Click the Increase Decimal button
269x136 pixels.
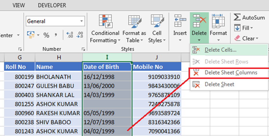tap(70, 35)
